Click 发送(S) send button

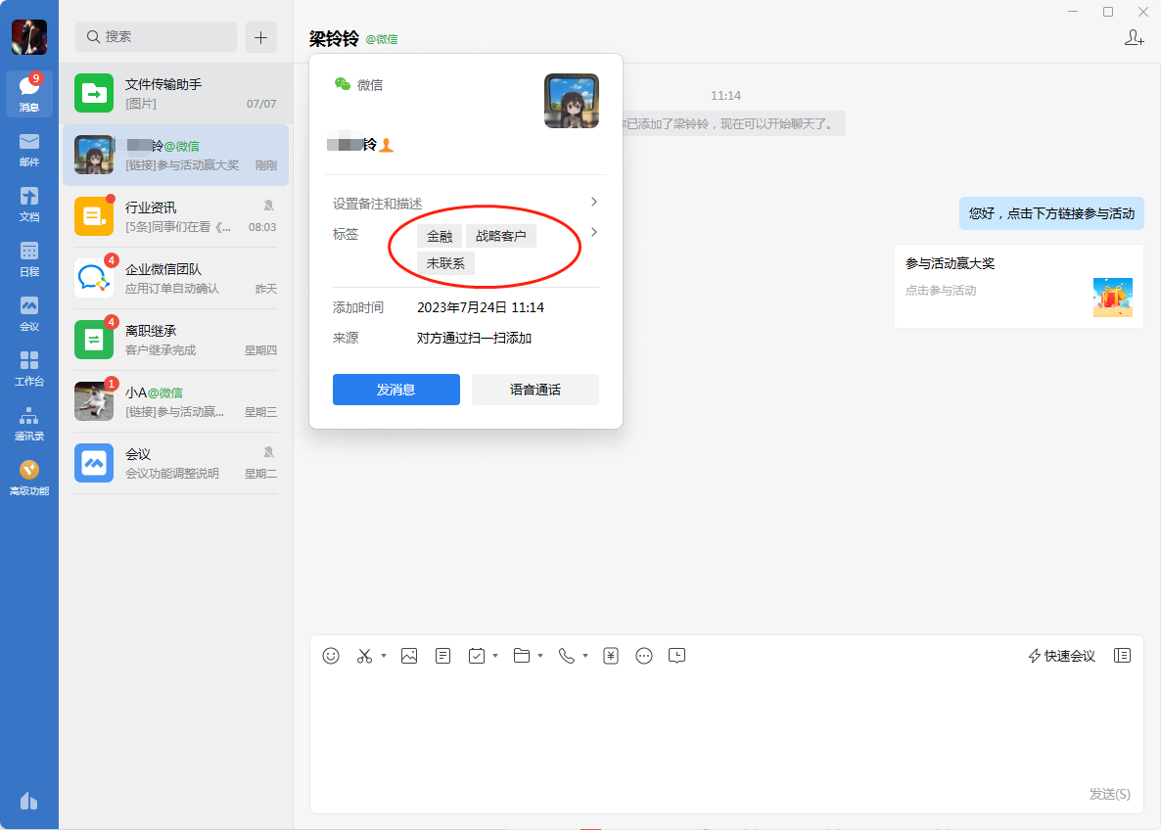[x=1109, y=794]
